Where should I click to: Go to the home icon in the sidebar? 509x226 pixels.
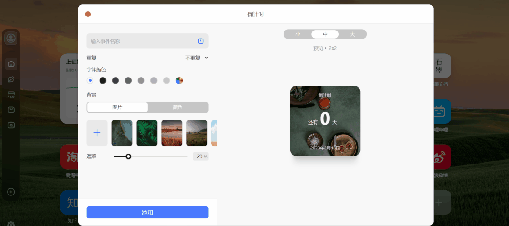click(11, 64)
